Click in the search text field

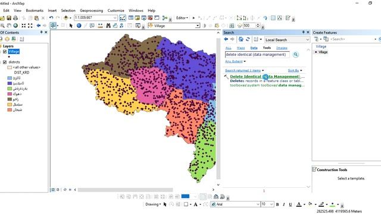[x=257, y=55]
